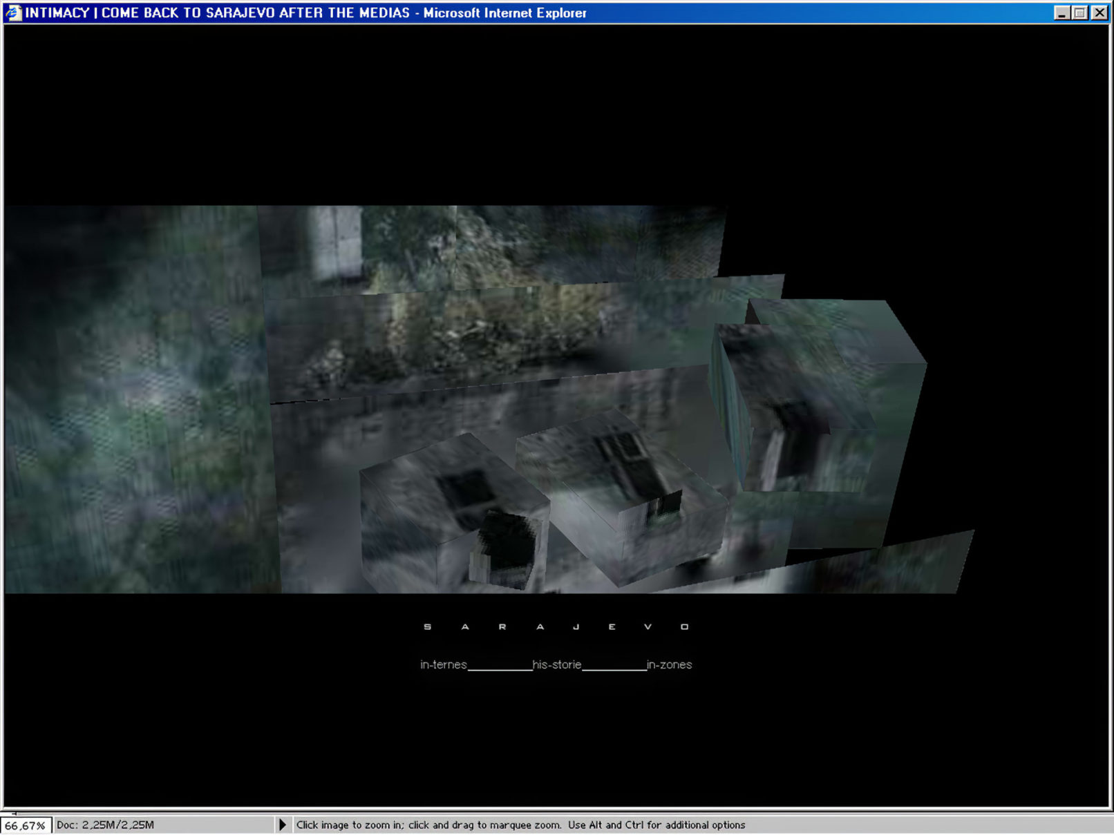Open the in-ternes link
This screenshot has height=835, width=1114.
coord(443,664)
